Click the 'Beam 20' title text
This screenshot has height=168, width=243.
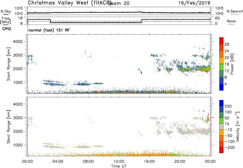coord(118,3)
